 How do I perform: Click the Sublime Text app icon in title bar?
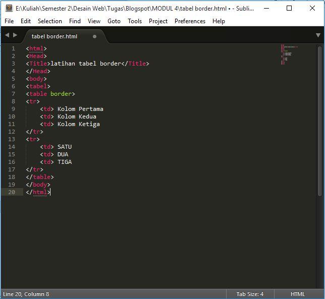[9, 8]
